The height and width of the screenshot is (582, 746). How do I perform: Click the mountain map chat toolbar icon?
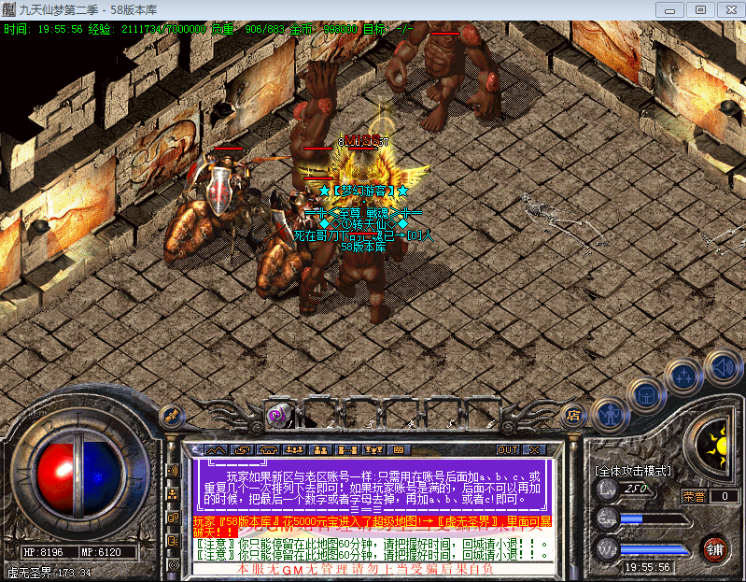[216, 449]
